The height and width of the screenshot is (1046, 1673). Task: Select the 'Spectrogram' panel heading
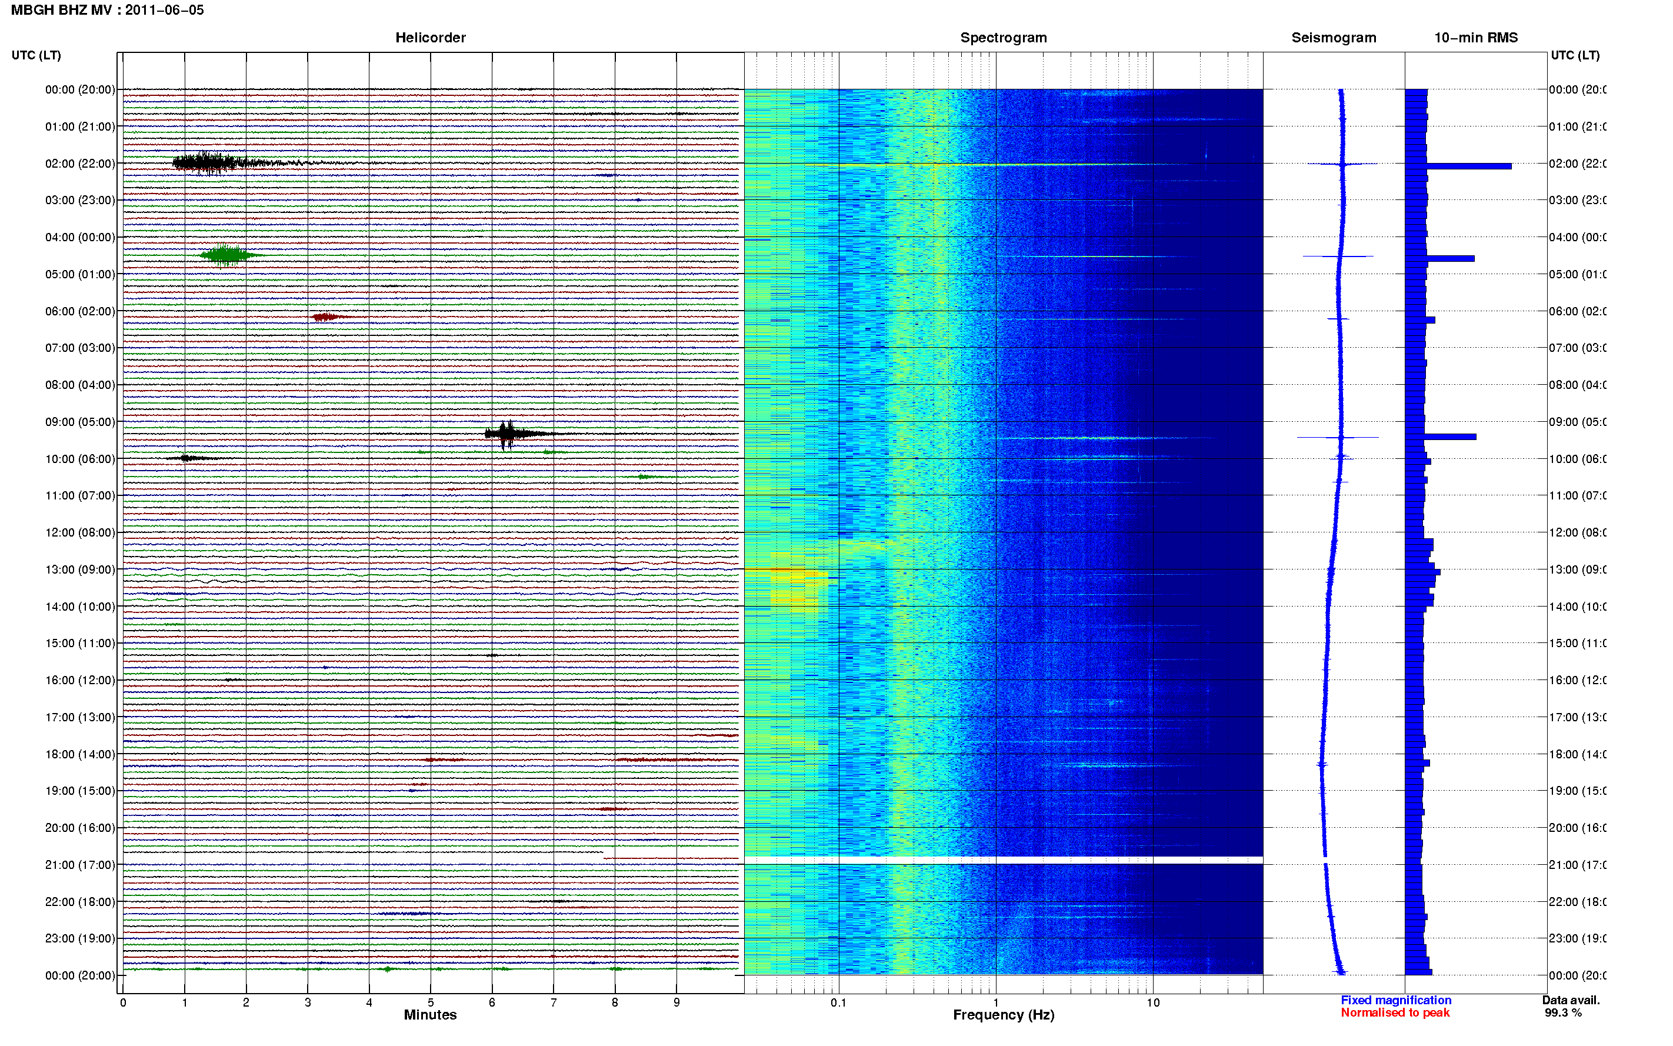coord(1003,38)
